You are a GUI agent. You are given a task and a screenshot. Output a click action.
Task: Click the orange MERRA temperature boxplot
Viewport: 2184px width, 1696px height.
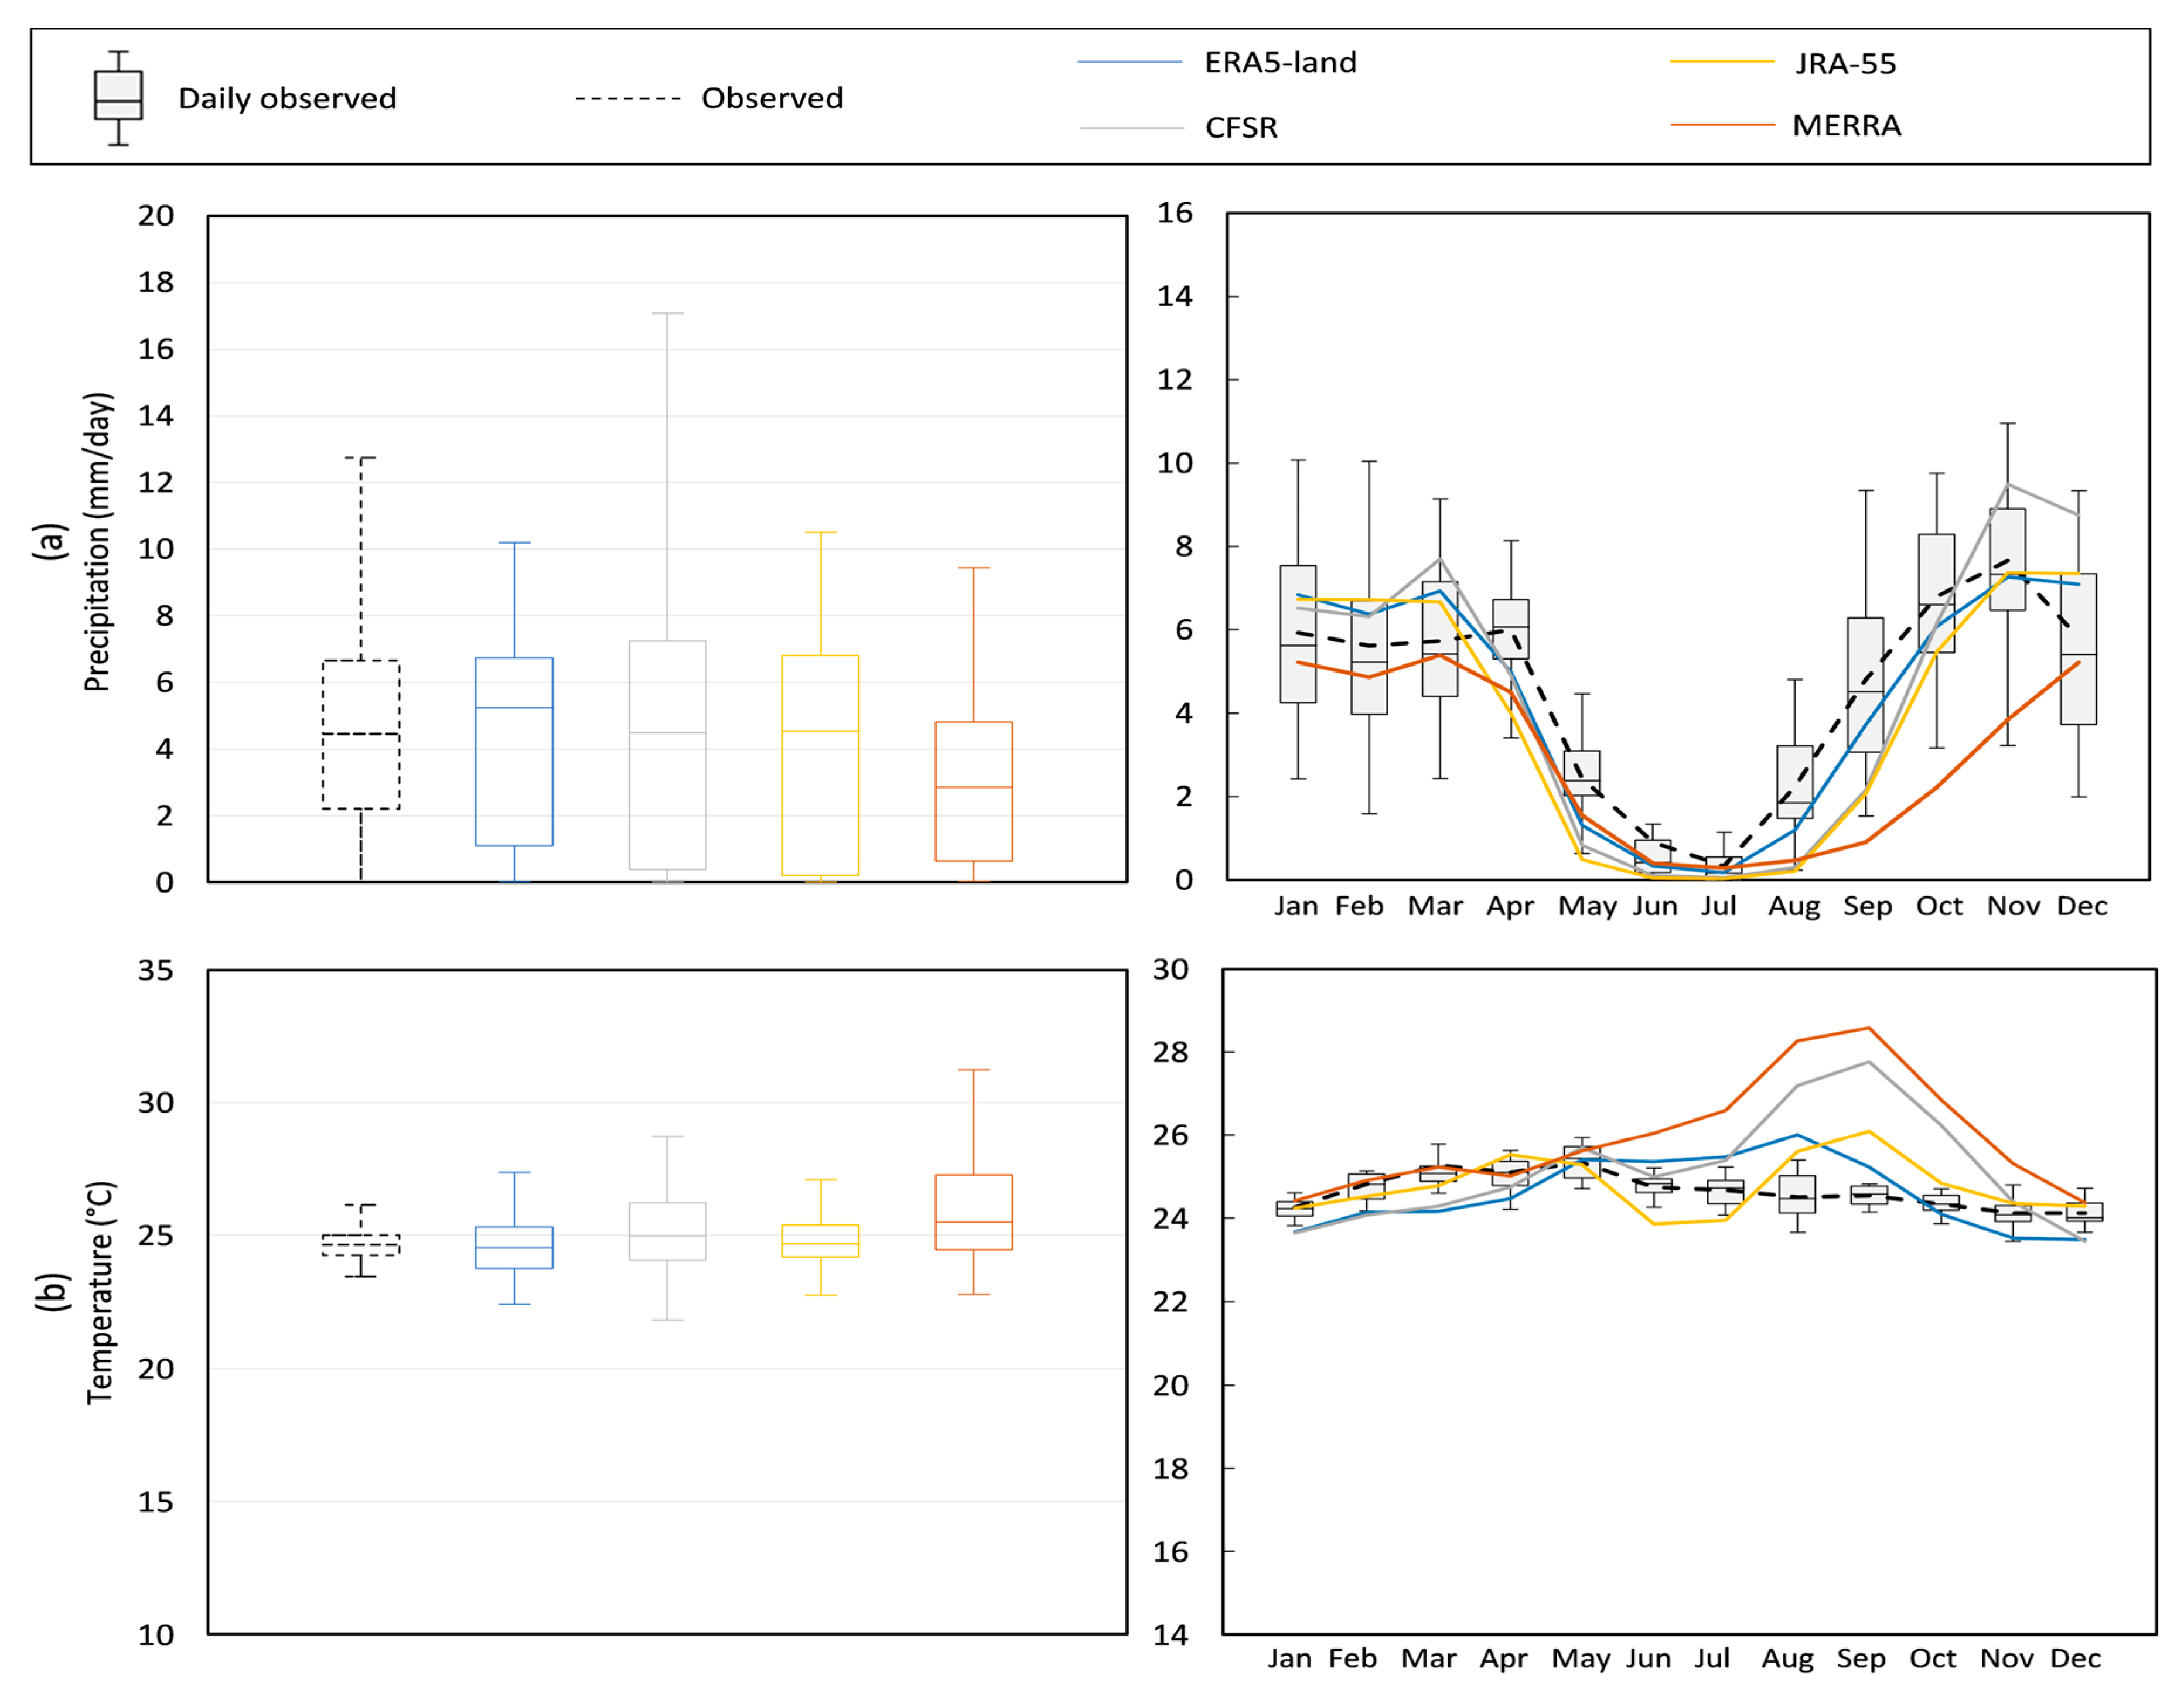[x=973, y=1211]
